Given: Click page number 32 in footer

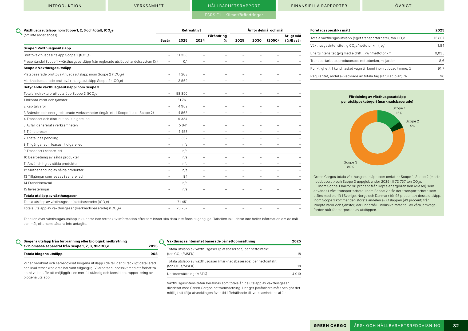Looking at the screenshot, I should tap(456, 326).
